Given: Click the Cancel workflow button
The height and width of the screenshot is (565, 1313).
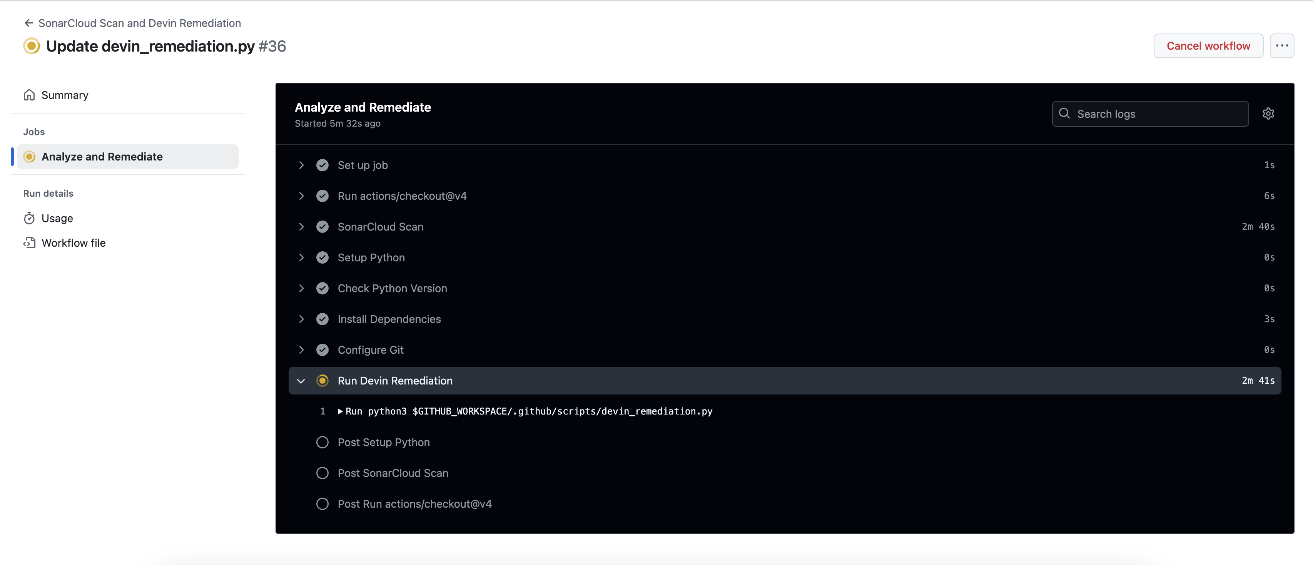Looking at the screenshot, I should [1208, 45].
